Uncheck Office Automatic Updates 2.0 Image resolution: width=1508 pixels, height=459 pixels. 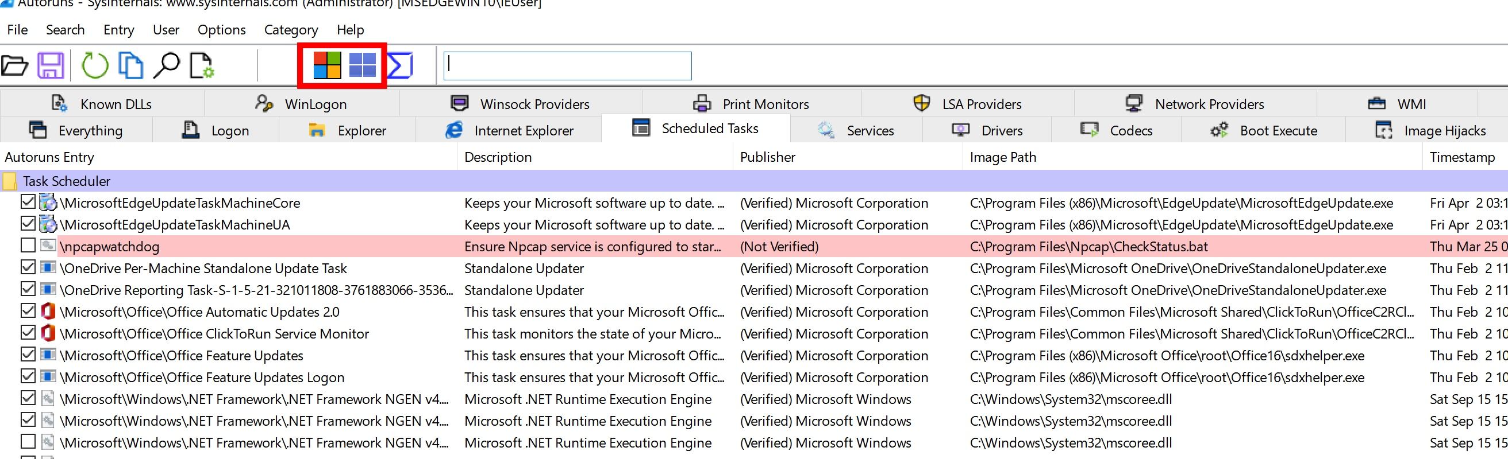pos(28,310)
